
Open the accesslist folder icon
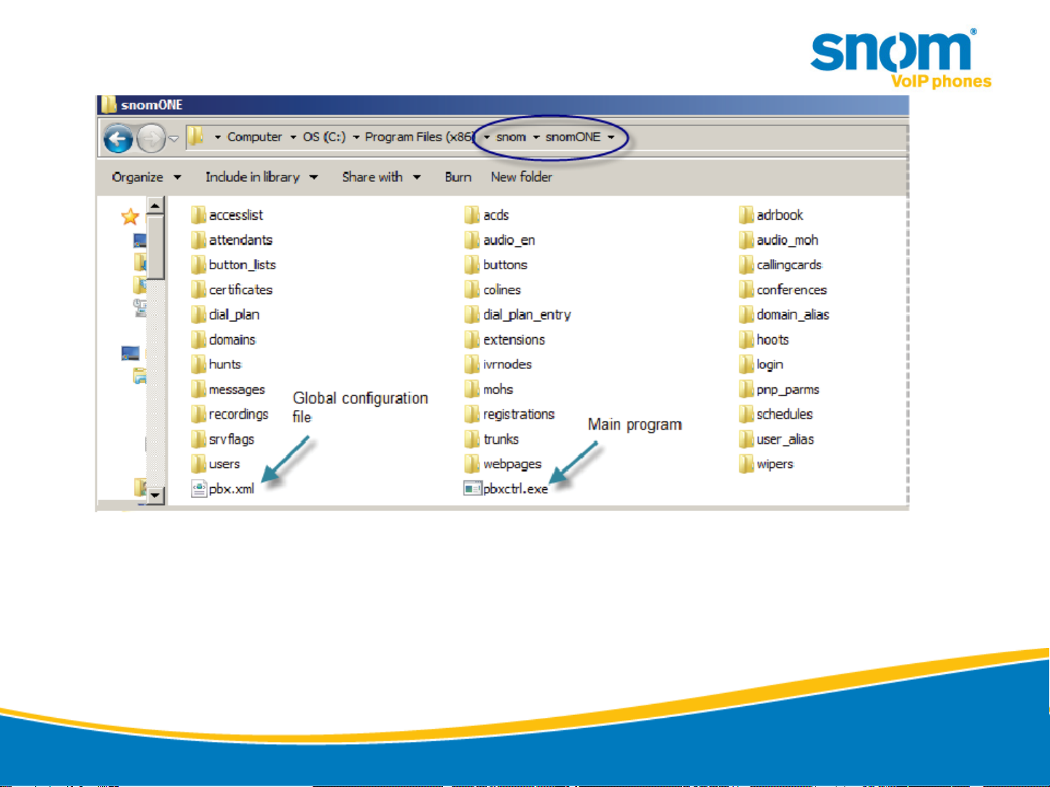pos(198,215)
